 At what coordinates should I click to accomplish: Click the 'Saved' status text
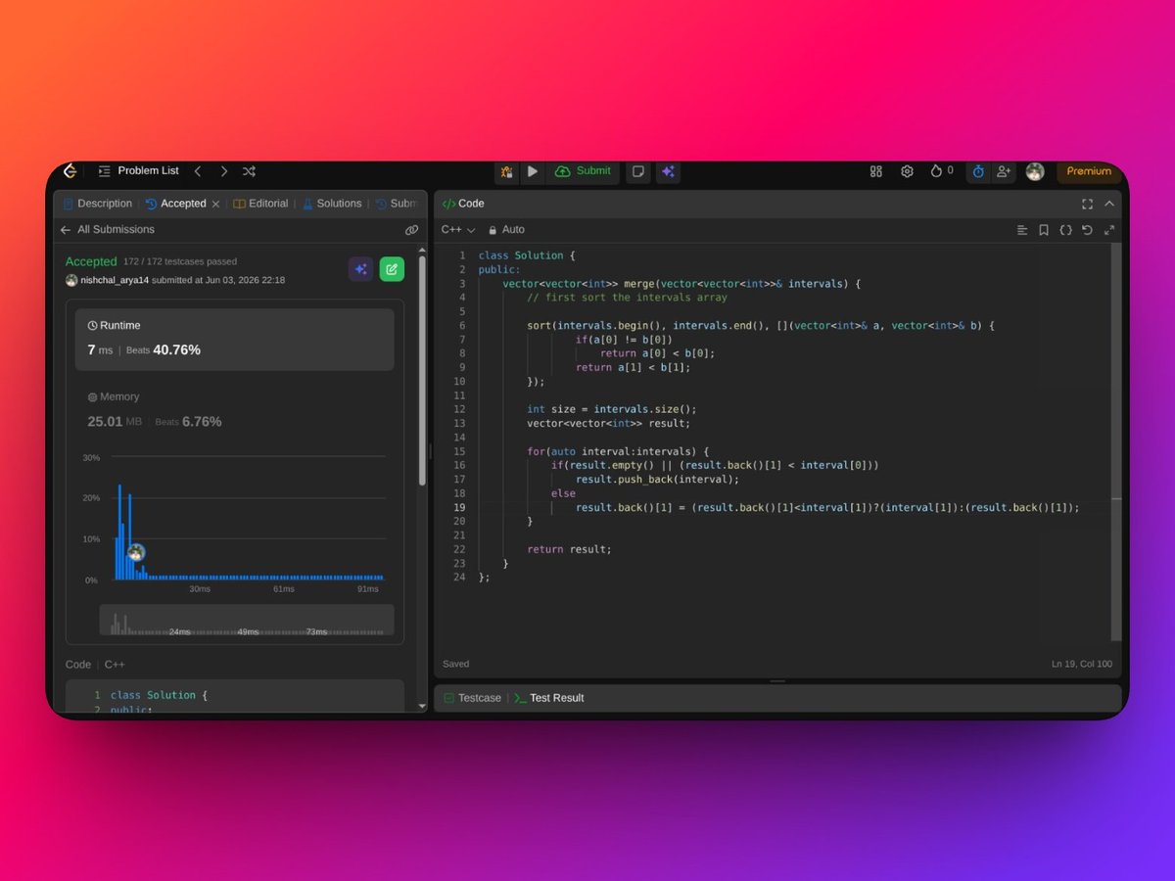456,664
